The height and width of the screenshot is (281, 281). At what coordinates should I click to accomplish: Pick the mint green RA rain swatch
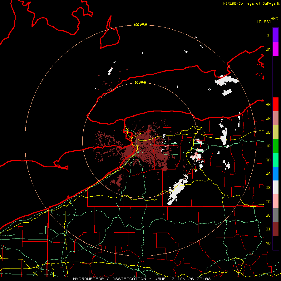(276, 160)
